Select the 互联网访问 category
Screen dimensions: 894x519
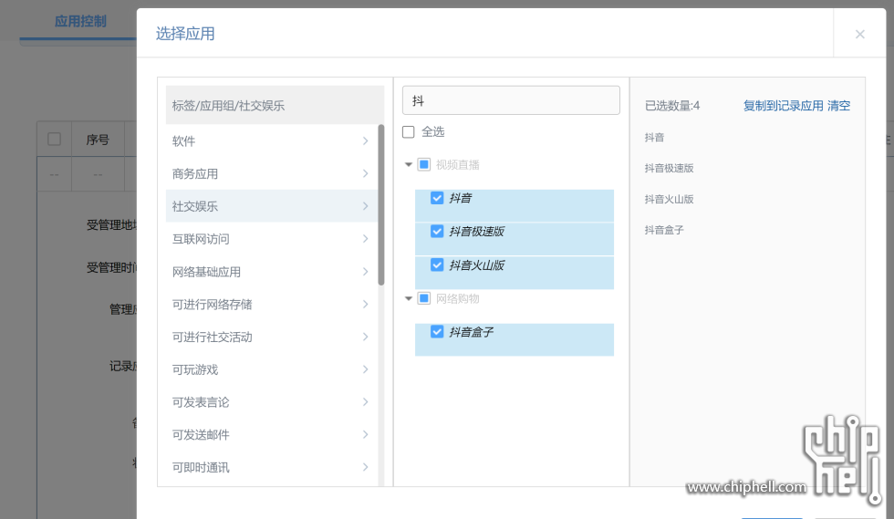pyautogui.click(x=272, y=239)
